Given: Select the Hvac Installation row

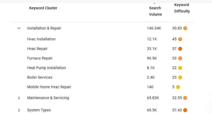Looking at the screenshot, I should point(103,39).
